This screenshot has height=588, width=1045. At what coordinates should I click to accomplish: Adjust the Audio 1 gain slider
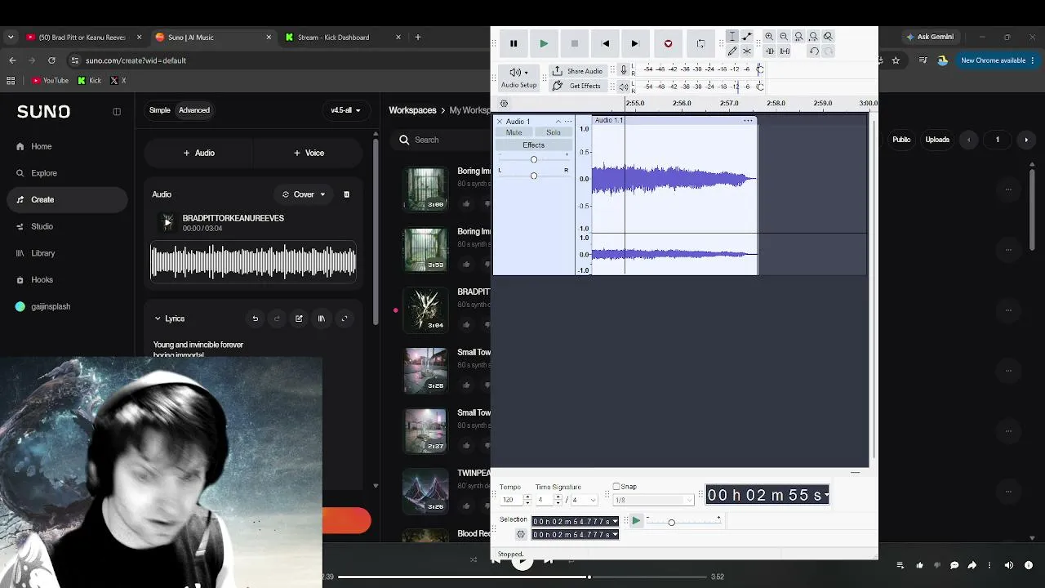click(534, 159)
